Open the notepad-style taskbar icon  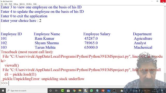click(x=97, y=91)
